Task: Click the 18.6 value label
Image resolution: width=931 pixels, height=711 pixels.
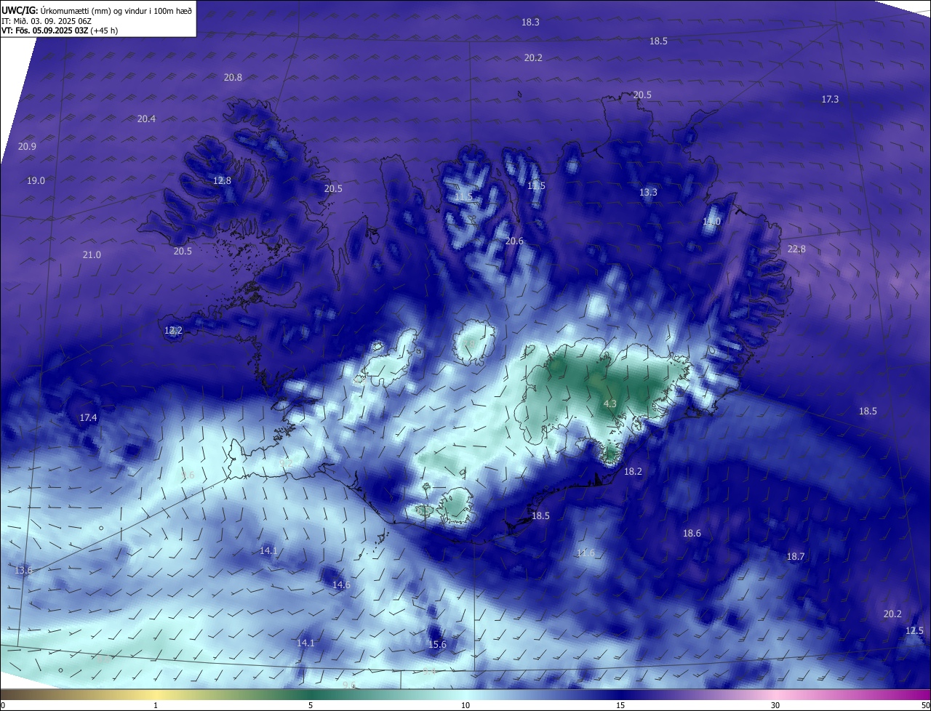Action: pyautogui.click(x=692, y=534)
